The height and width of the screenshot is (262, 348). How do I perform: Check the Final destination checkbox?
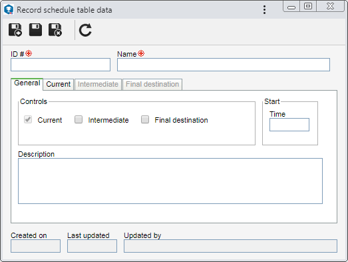click(x=145, y=119)
